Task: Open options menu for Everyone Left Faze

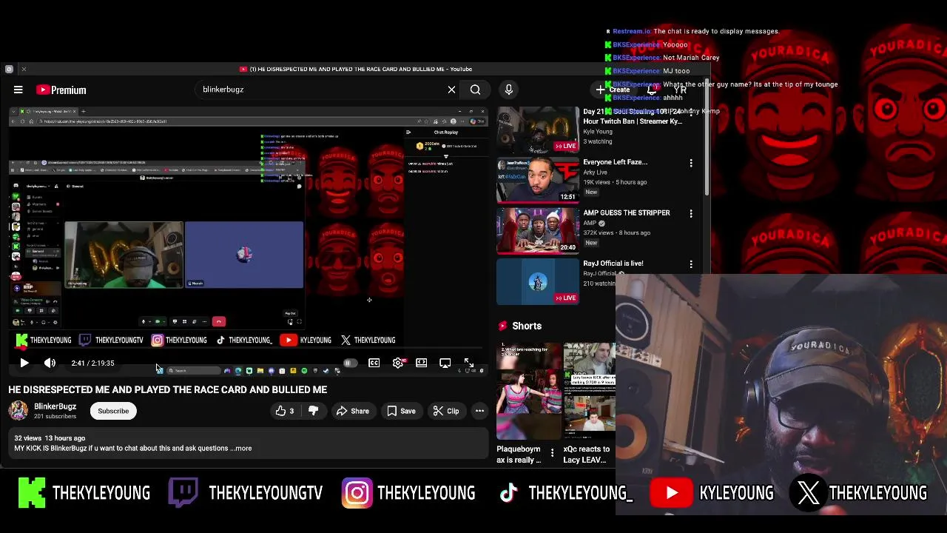Action: click(691, 163)
